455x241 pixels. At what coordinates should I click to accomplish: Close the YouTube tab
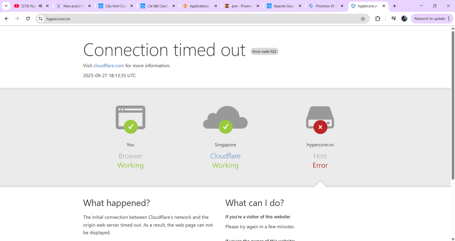(x=47, y=6)
